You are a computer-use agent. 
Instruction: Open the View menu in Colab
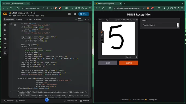click(19, 16)
